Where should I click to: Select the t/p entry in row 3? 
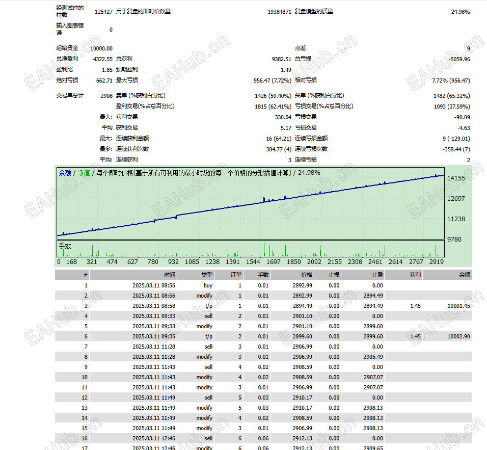tap(209, 306)
